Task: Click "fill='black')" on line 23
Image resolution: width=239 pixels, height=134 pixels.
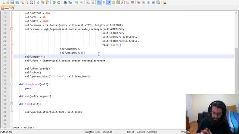Action: (x=112, y=45)
